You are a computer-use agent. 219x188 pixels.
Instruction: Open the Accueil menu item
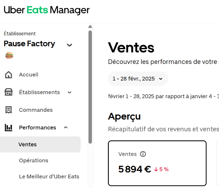[x=28, y=75]
